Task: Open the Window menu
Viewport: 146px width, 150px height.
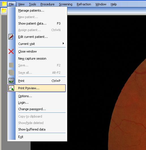Action: 101,4
